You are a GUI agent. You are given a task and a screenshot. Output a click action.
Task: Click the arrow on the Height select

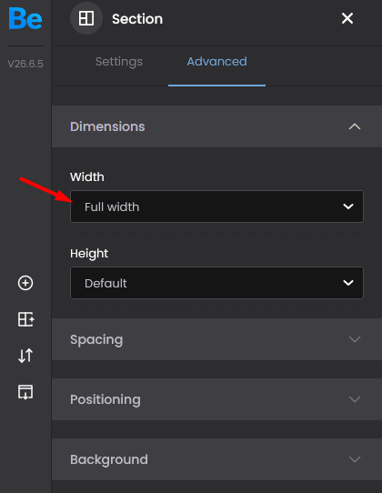click(348, 283)
